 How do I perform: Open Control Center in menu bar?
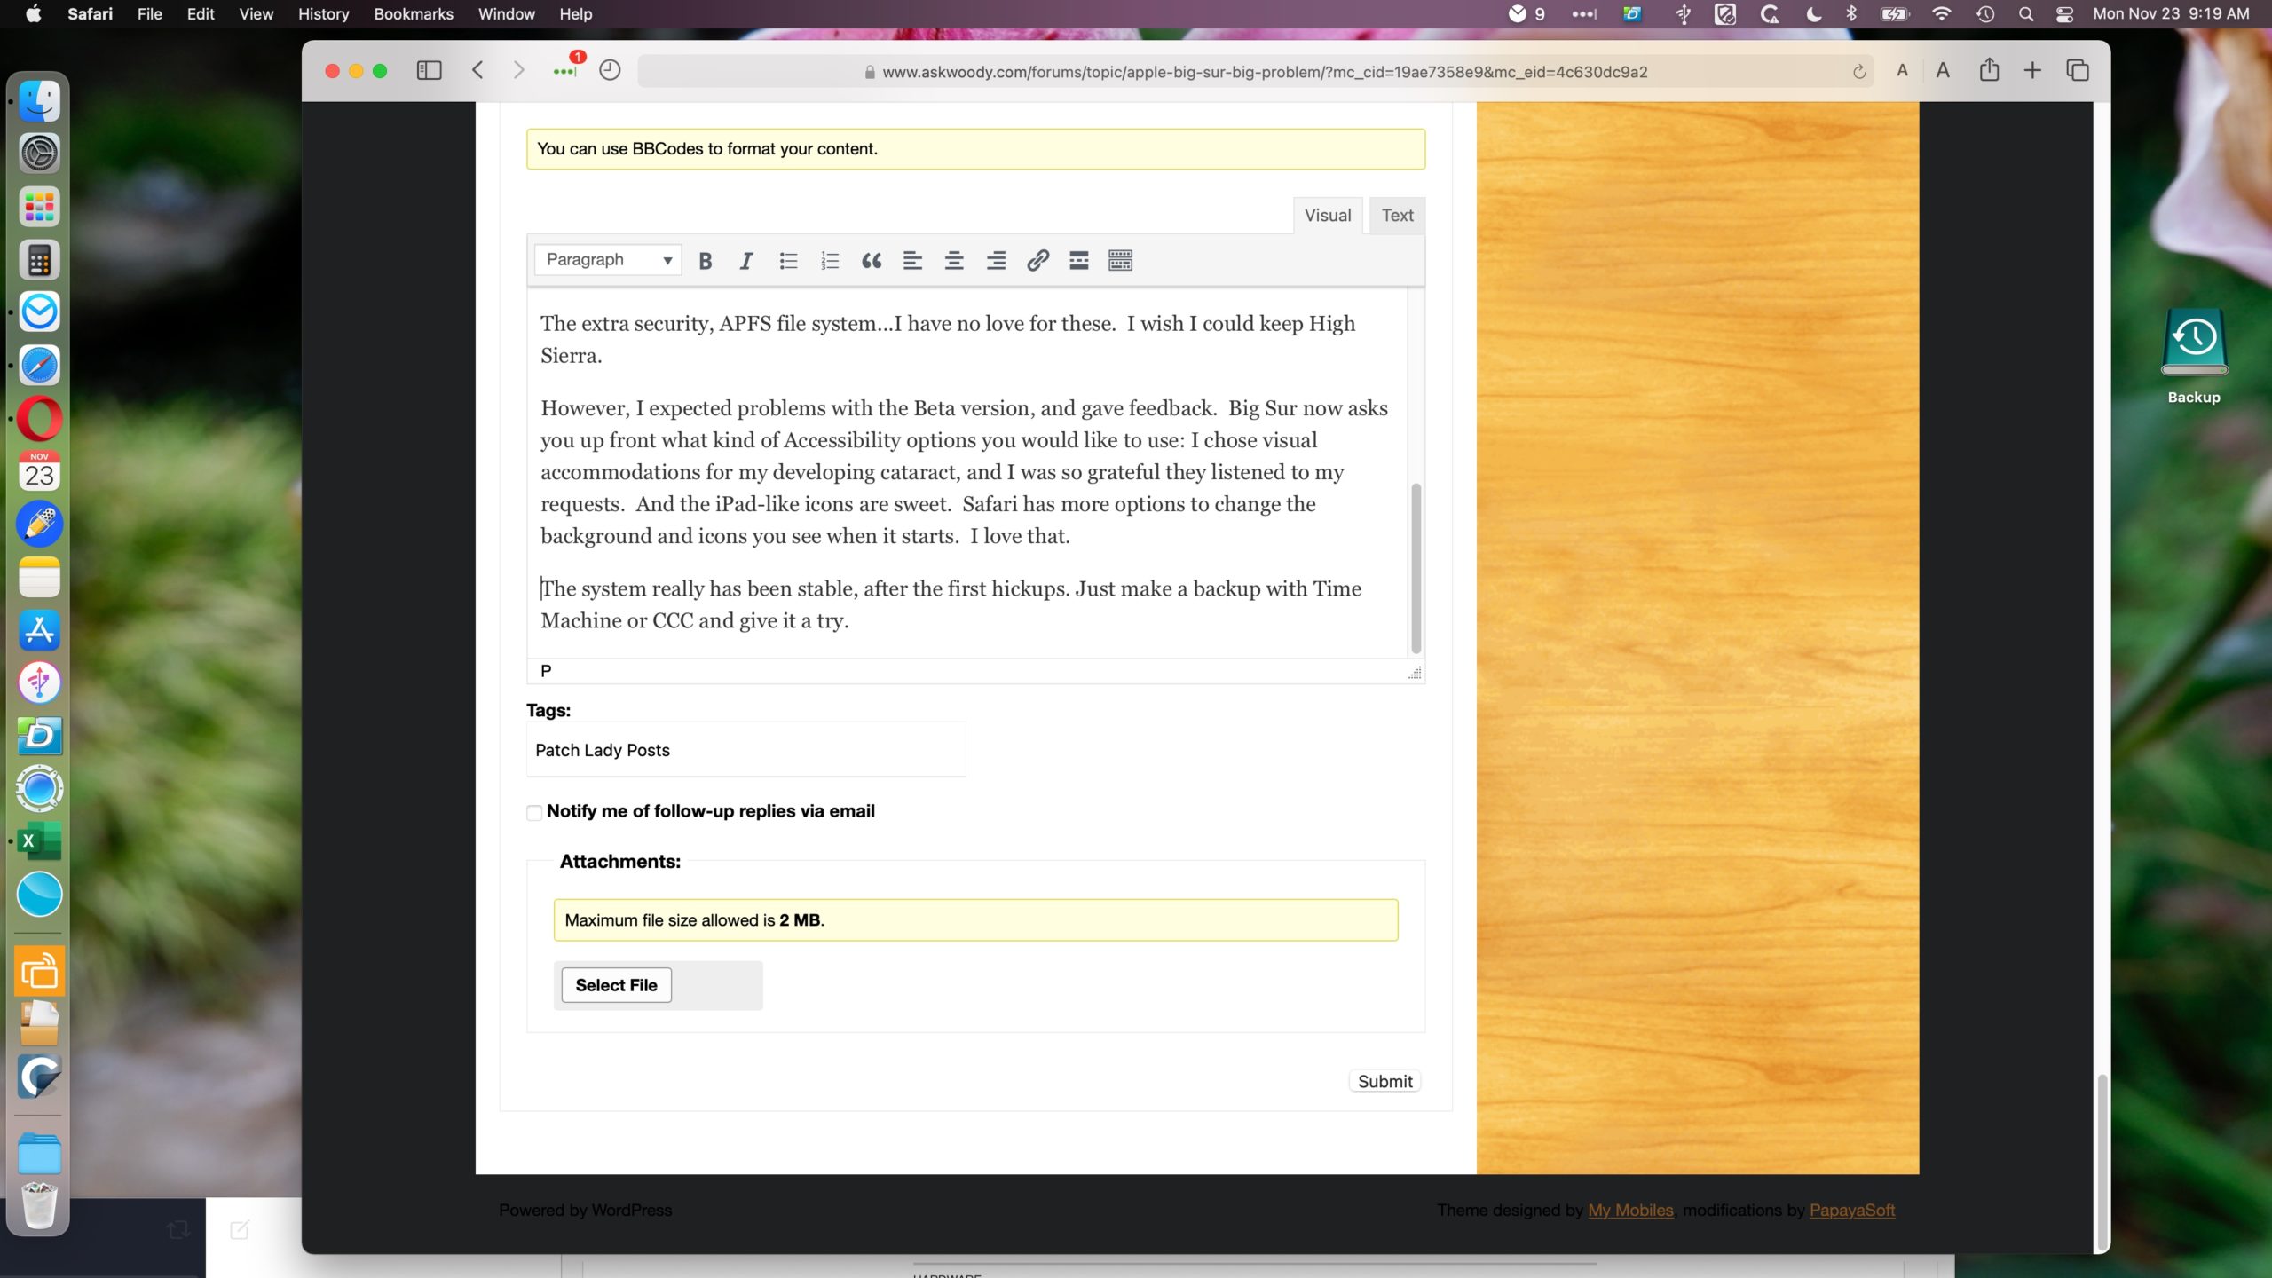pos(2064,14)
